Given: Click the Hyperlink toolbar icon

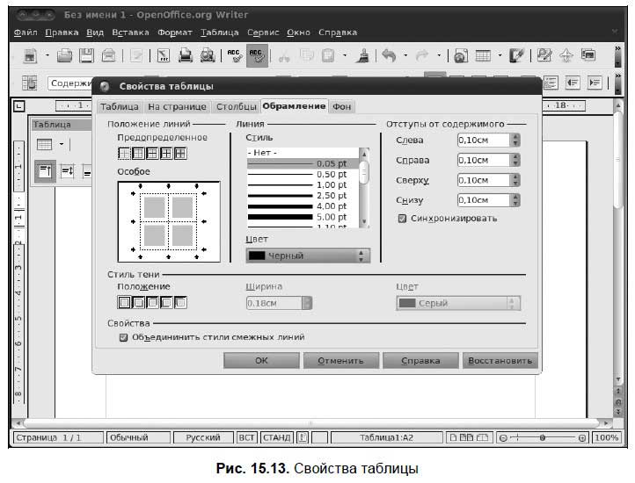Looking at the screenshot, I should (x=461, y=56).
